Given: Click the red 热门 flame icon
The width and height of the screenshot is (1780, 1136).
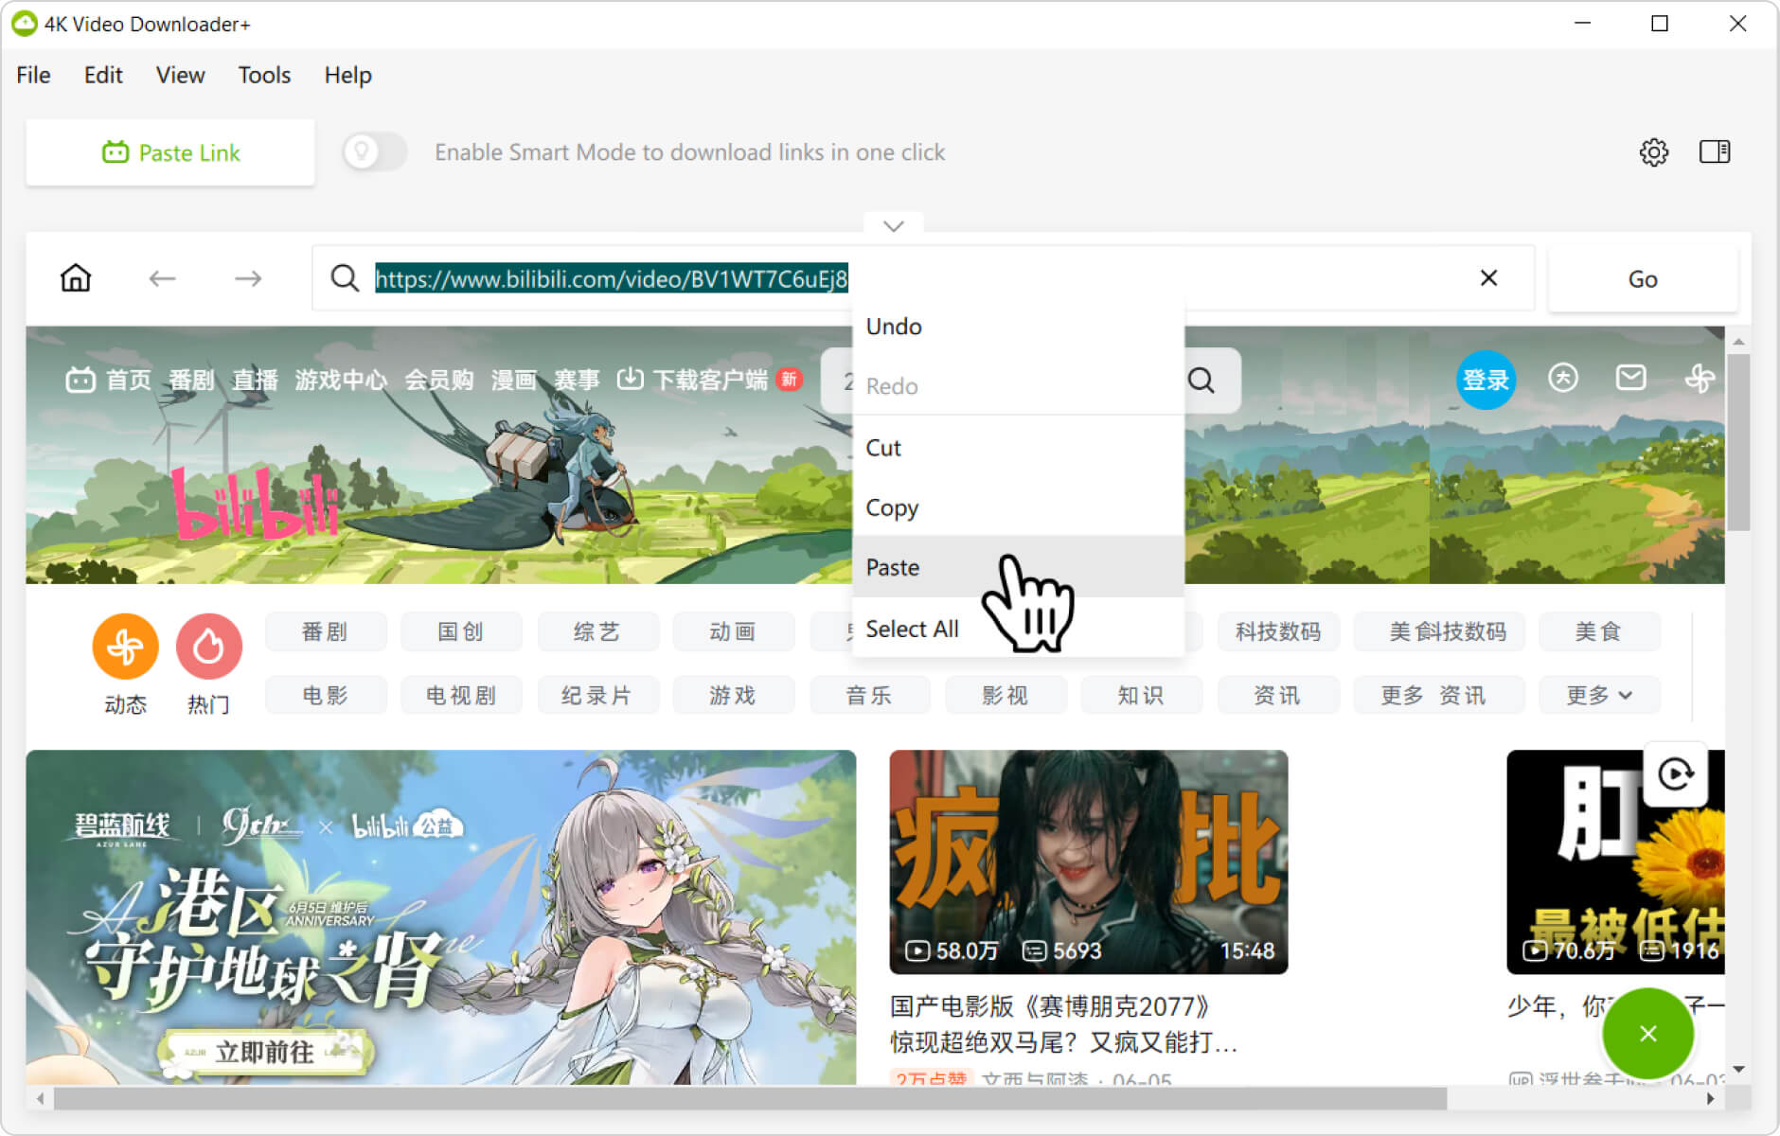Looking at the screenshot, I should pos(209,647).
